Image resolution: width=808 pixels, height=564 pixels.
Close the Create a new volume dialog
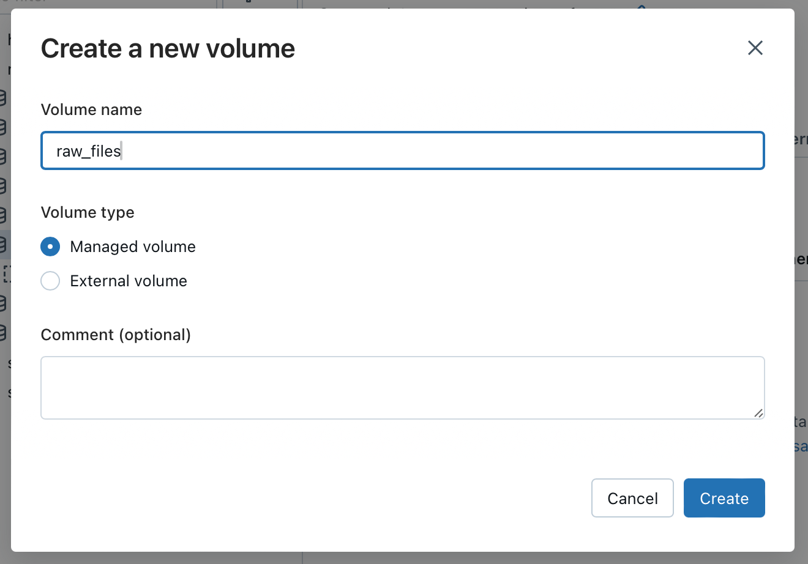pos(755,48)
